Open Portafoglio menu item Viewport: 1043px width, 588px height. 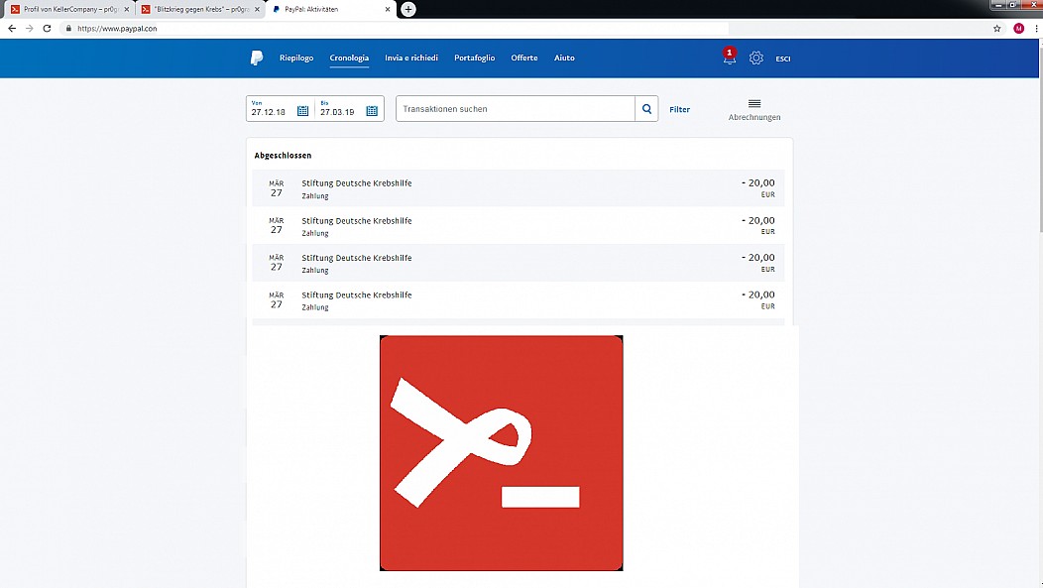(x=474, y=58)
